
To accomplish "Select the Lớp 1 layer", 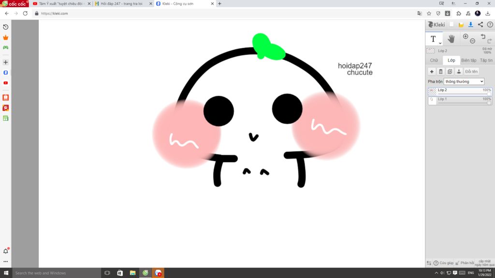I will 460,100.
